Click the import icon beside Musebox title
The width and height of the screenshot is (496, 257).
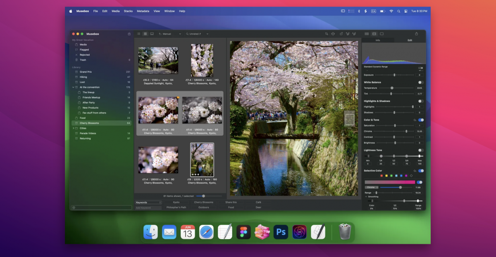pos(129,34)
